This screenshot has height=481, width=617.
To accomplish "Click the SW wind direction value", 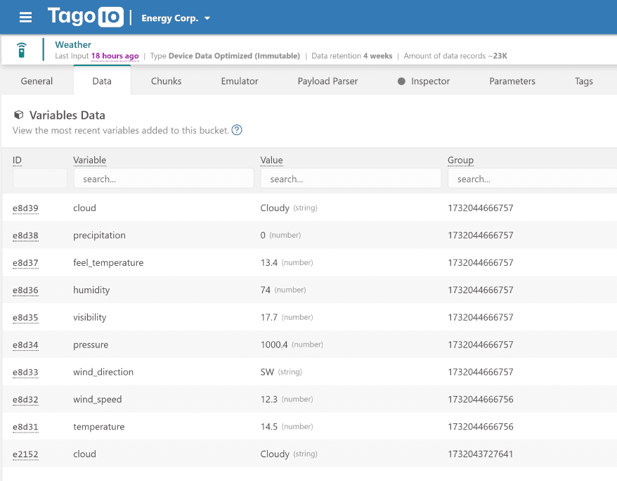I will [x=267, y=372].
